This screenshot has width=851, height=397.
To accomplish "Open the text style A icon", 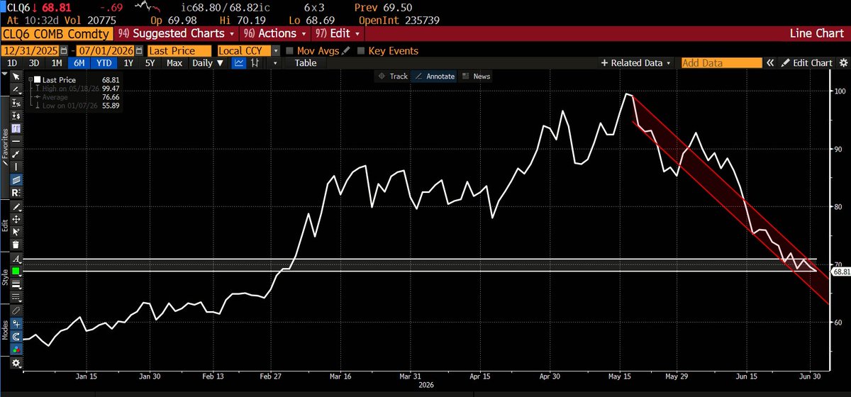I will click(17, 259).
